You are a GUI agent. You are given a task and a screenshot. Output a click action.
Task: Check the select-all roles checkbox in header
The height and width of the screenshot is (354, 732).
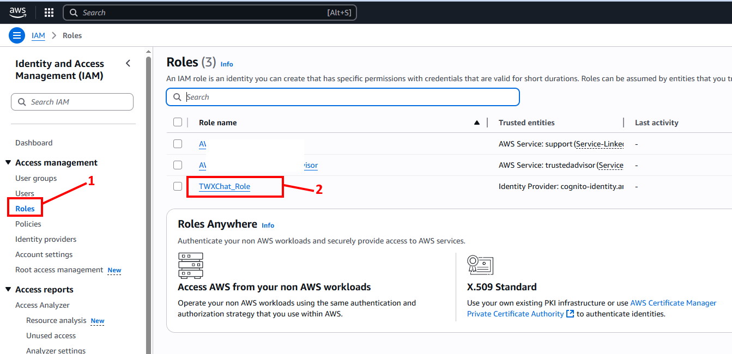178,122
